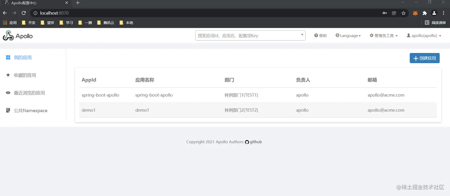Select the Apollo配置中心 browser tab

tap(36, 3)
